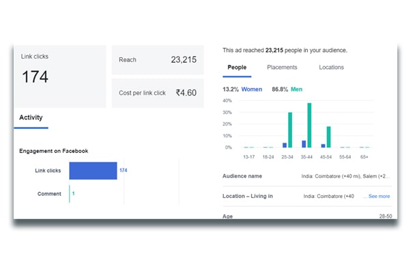Click the tall Men bar for 35-44
The height and width of the screenshot is (260, 411).
click(309, 126)
